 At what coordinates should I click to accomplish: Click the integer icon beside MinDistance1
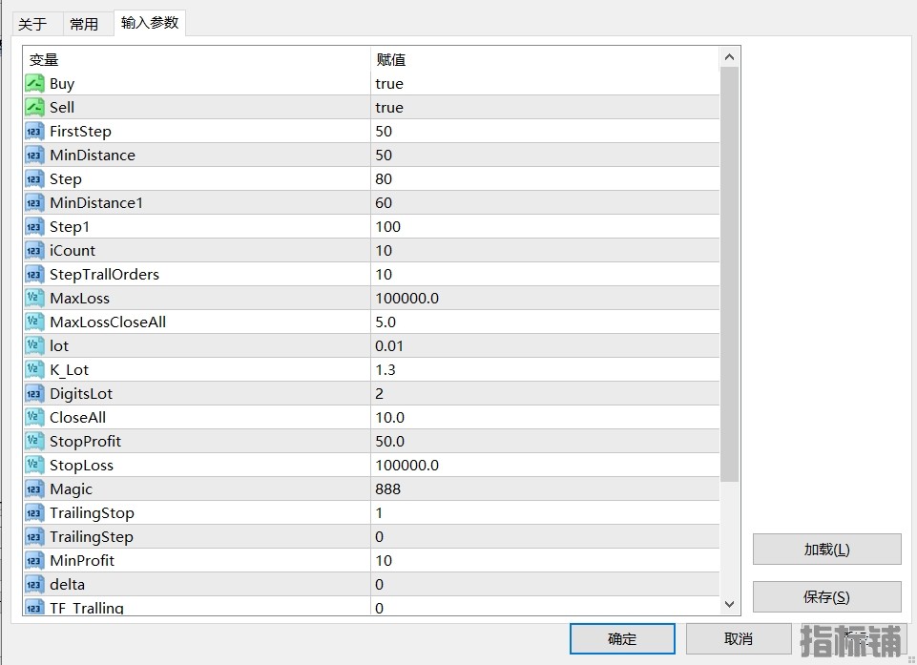click(x=34, y=203)
